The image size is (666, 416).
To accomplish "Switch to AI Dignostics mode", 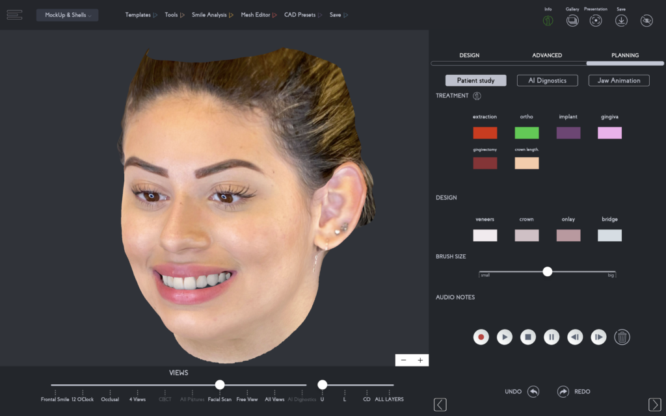I will [x=547, y=81].
